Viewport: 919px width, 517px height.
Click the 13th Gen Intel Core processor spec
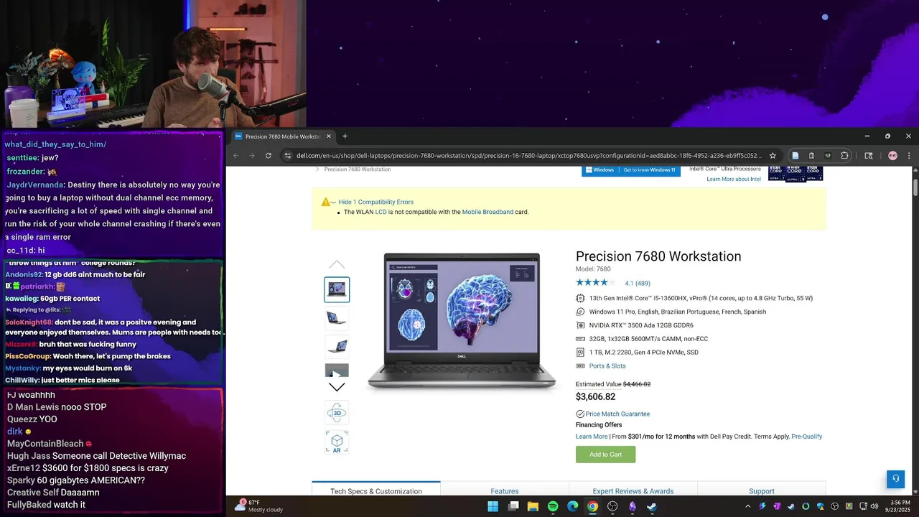(x=701, y=299)
